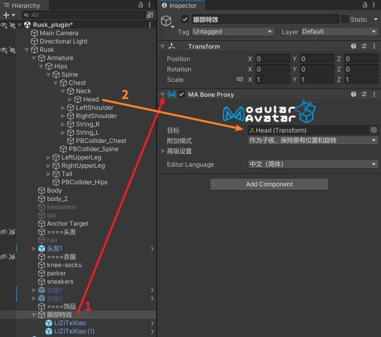
Task: Click the MA Bone Proxy preset icon
Action: tap(364, 95)
